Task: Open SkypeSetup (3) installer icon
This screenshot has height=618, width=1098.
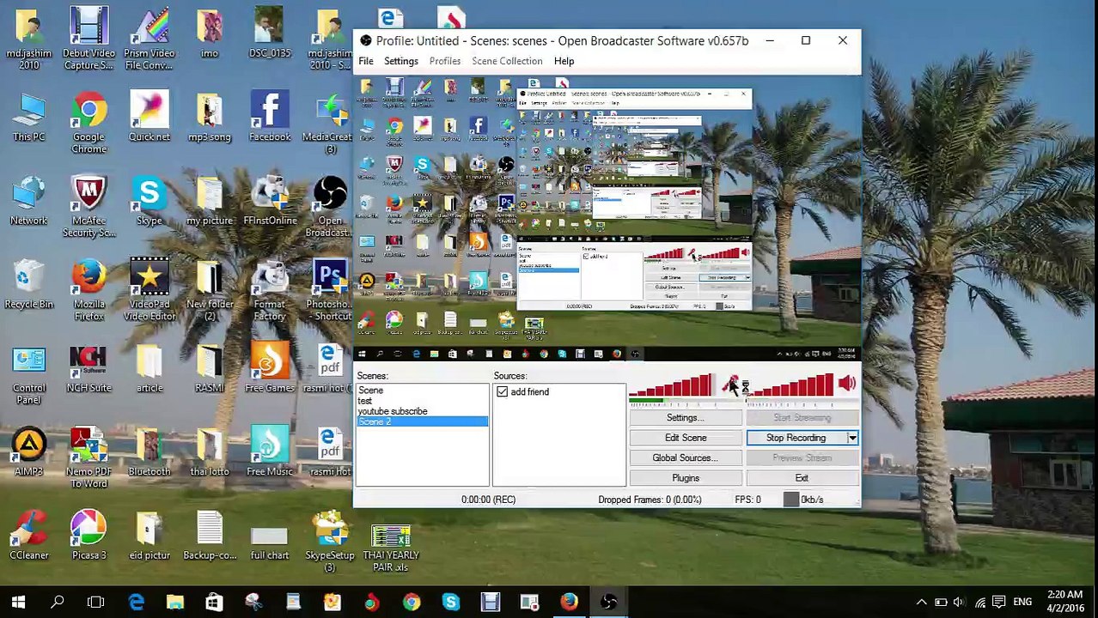Action: [x=330, y=540]
